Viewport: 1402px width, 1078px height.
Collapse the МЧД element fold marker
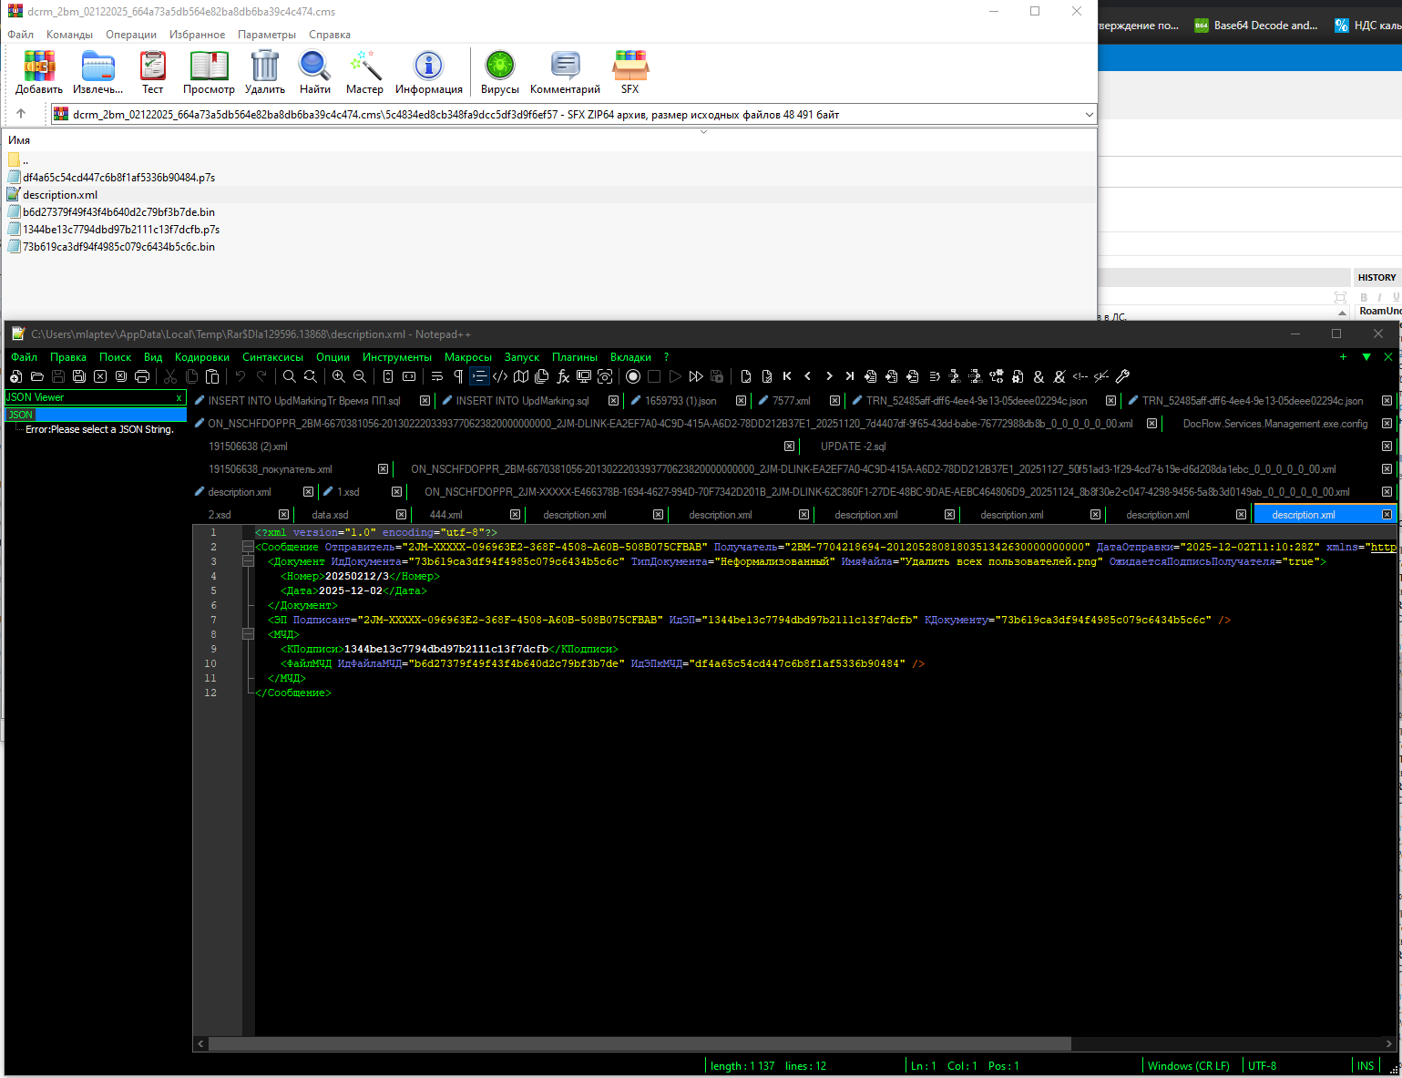[x=248, y=634]
